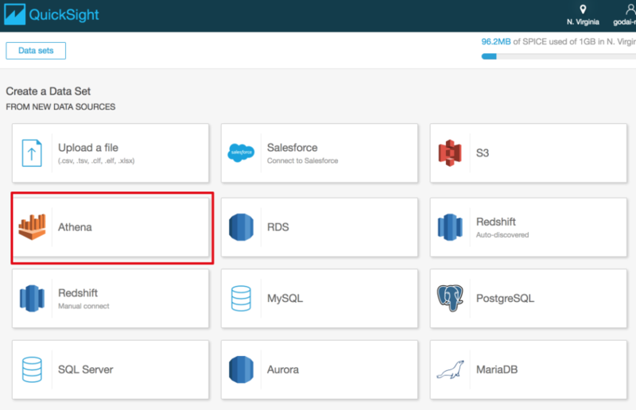636x410 pixels.
Task: Click the SPICE usage progress bar
Action: (559, 56)
